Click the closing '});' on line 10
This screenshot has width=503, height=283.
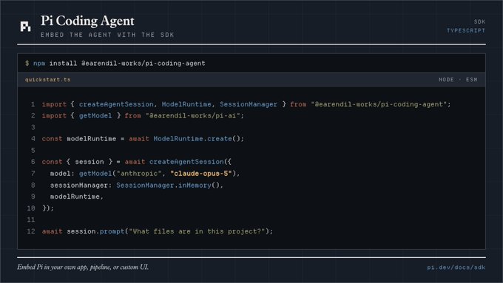pyautogui.click(x=48, y=208)
